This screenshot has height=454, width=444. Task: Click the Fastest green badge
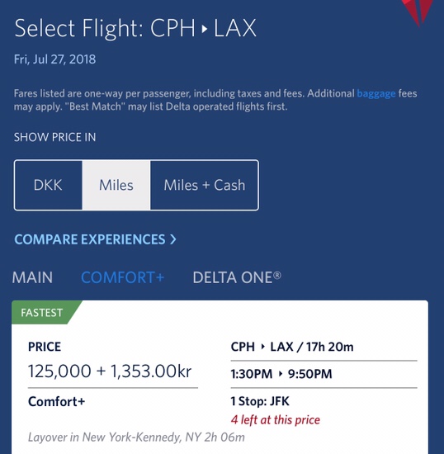click(42, 313)
